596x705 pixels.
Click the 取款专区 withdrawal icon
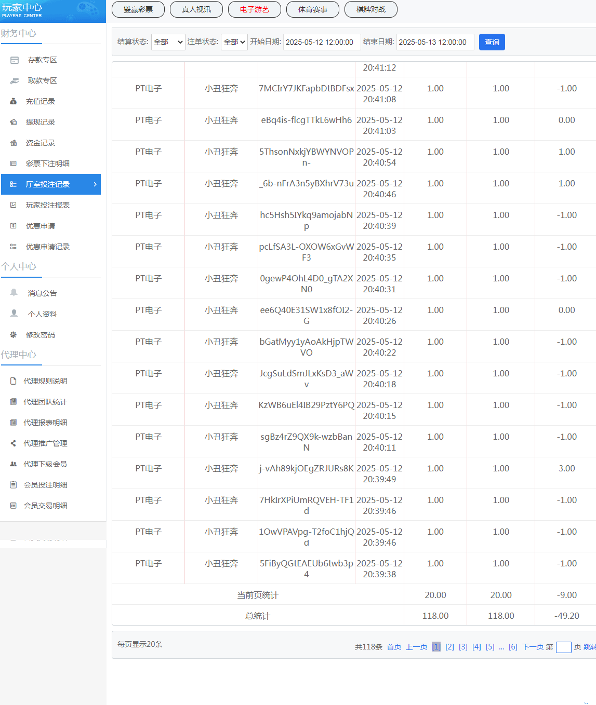15,81
